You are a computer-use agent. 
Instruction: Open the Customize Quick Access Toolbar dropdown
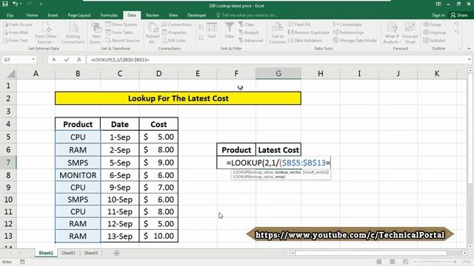[x=41, y=4]
